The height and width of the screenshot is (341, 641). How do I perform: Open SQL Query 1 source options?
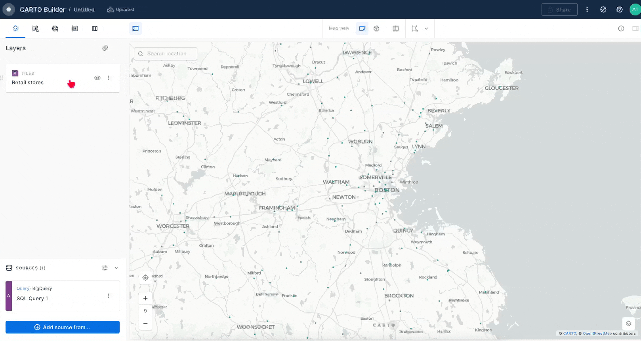click(109, 296)
